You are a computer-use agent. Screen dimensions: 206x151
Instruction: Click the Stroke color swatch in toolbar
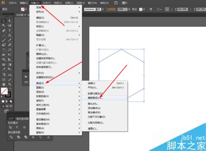click(x=8, y=94)
